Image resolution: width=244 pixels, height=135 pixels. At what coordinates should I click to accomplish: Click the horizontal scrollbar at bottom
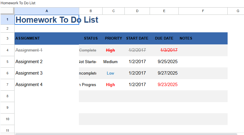[x=126, y=134]
